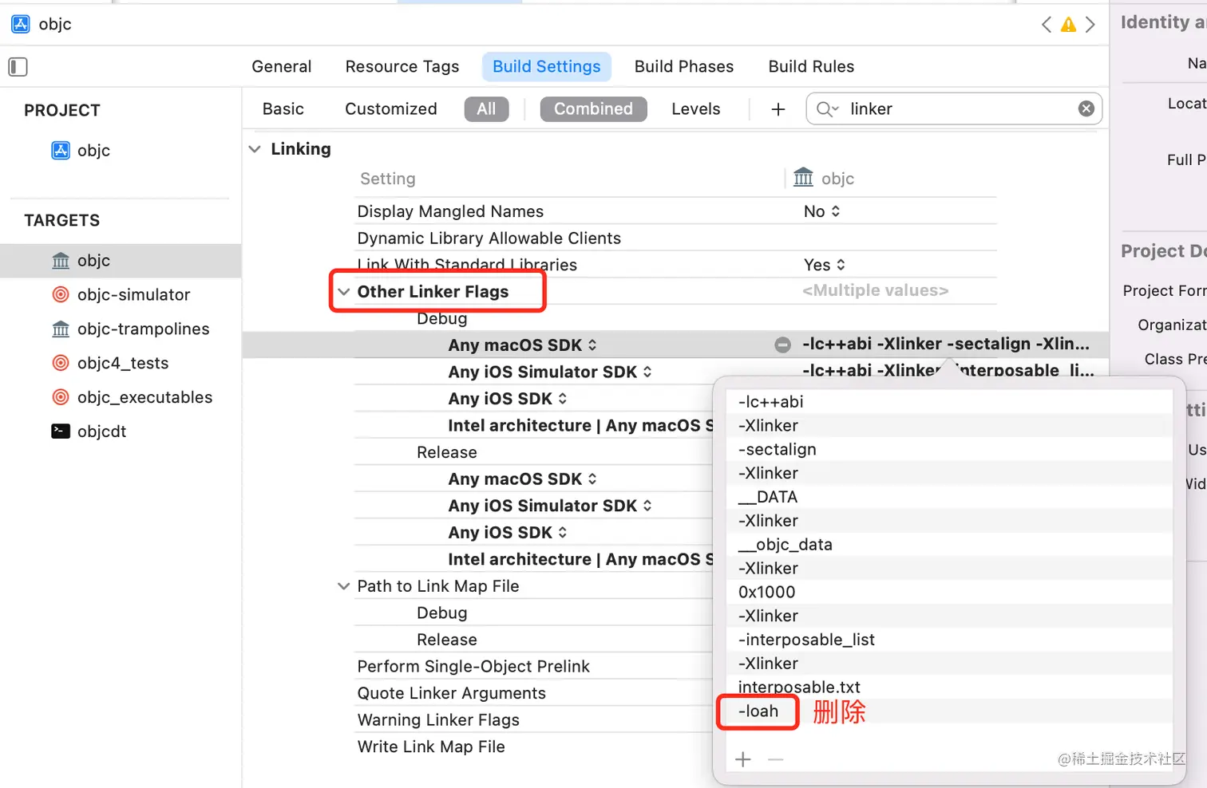Go to next issue with right chevron

[x=1090, y=25]
